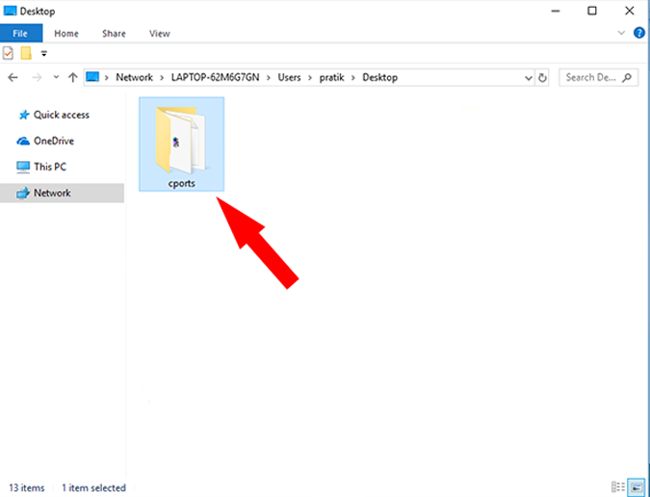Select This PC in the navigation pane
The width and height of the screenshot is (650, 497).
point(50,167)
